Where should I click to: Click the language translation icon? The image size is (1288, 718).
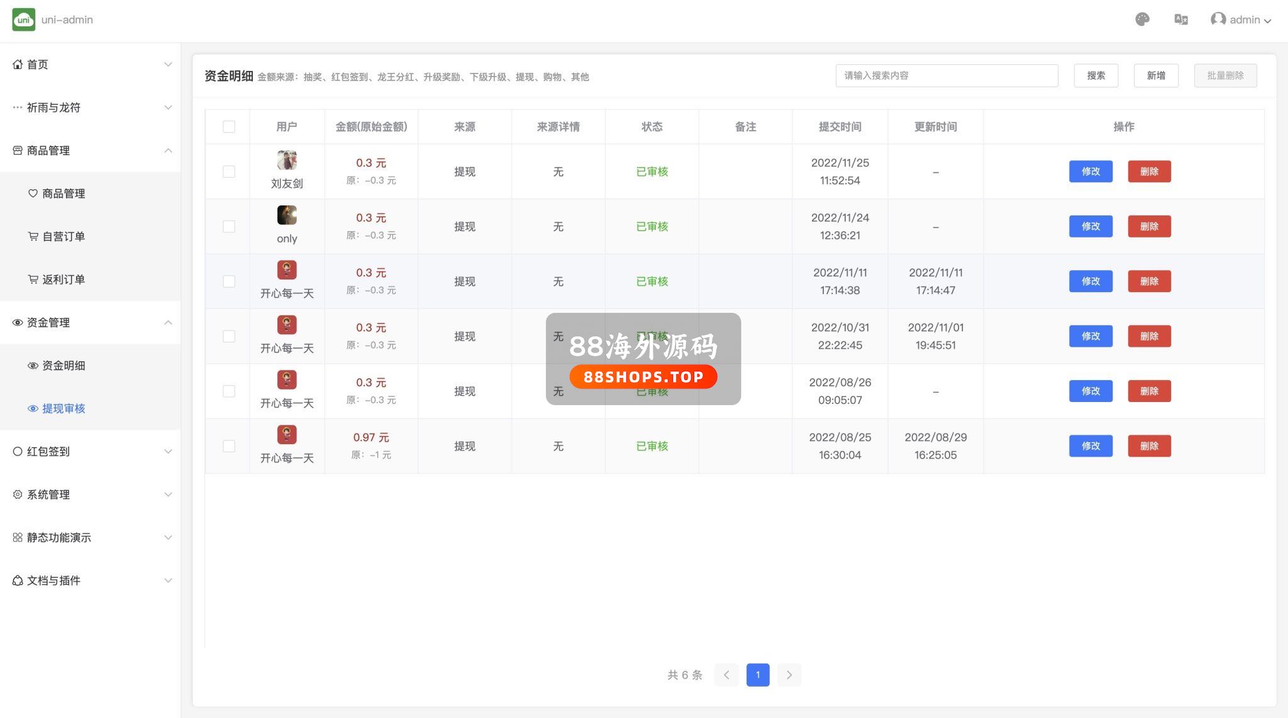pyautogui.click(x=1180, y=19)
